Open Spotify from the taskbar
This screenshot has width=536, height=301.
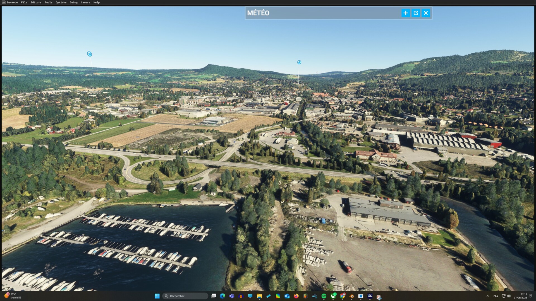point(324,296)
